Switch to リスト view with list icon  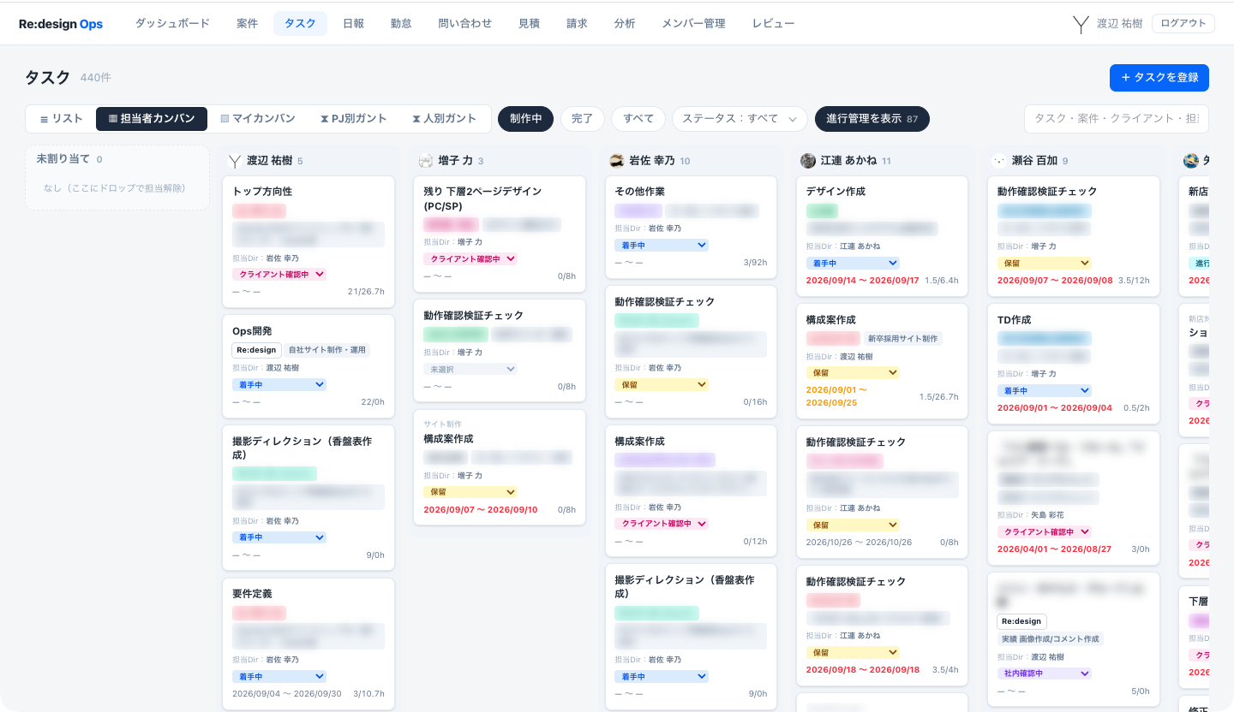pyautogui.click(x=61, y=119)
